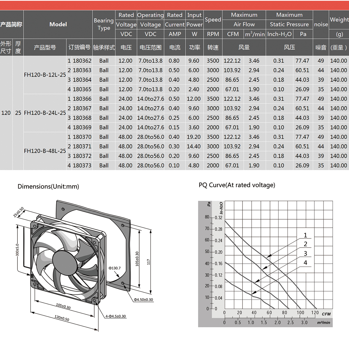The image size is (349, 349).
Task: Click the 产品型号 header cell
Action: click(x=45, y=47)
